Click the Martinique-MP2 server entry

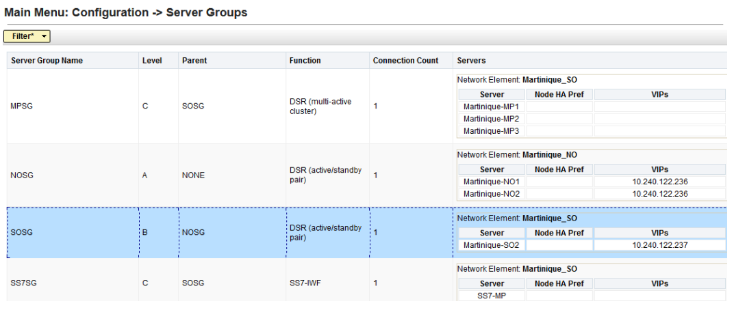[x=491, y=119]
